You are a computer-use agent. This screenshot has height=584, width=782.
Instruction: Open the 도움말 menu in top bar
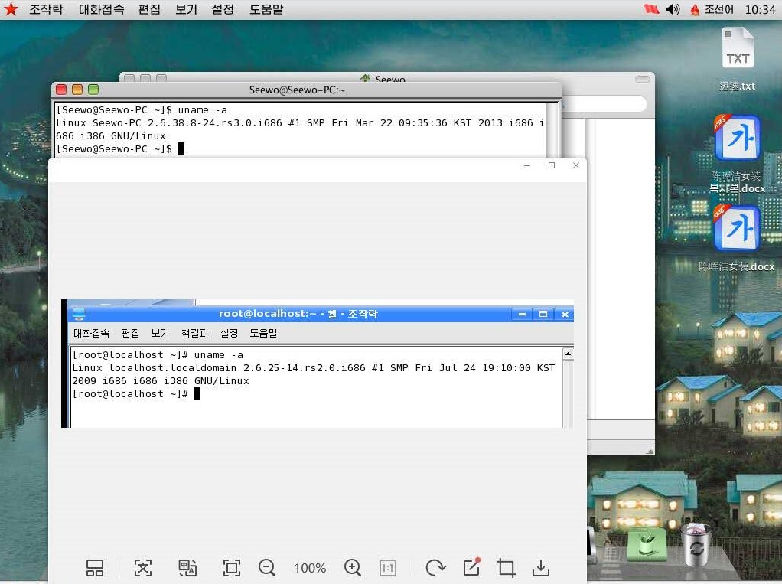tap(266, 9)
